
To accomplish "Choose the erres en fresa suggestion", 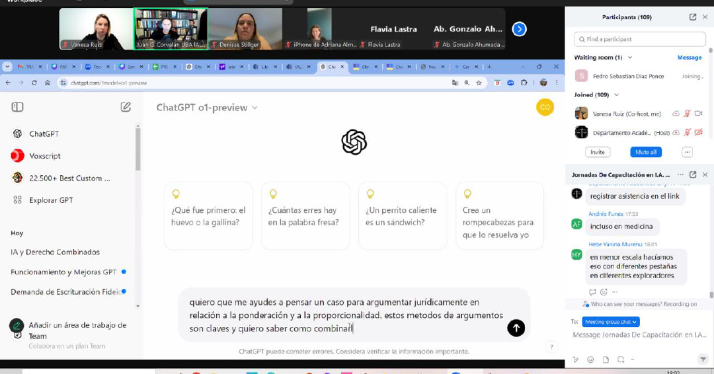I will 305,215.
